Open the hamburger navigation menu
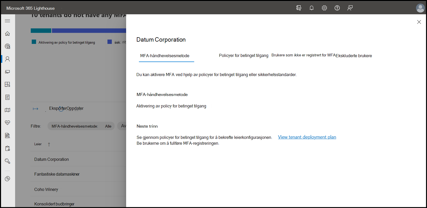The height and width of the screenshot is (208, 427). (x=7, y=21)
